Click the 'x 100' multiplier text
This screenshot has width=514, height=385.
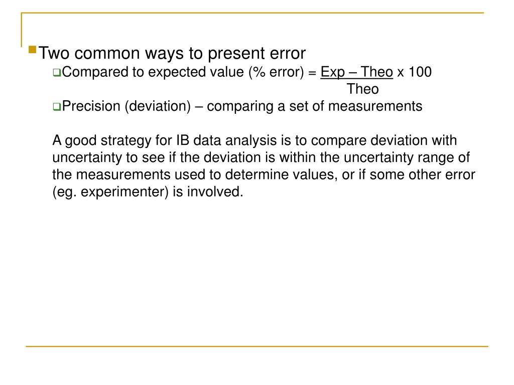(414, 72)
